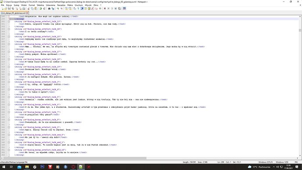Toggle INS insert mode in status bar
This screenshot has width=302, height=170.
tap(296, 162)
